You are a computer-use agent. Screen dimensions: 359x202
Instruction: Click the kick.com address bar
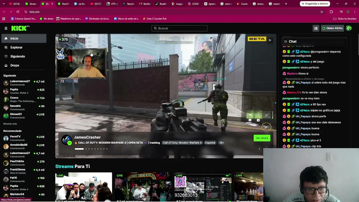pos(171,12)
